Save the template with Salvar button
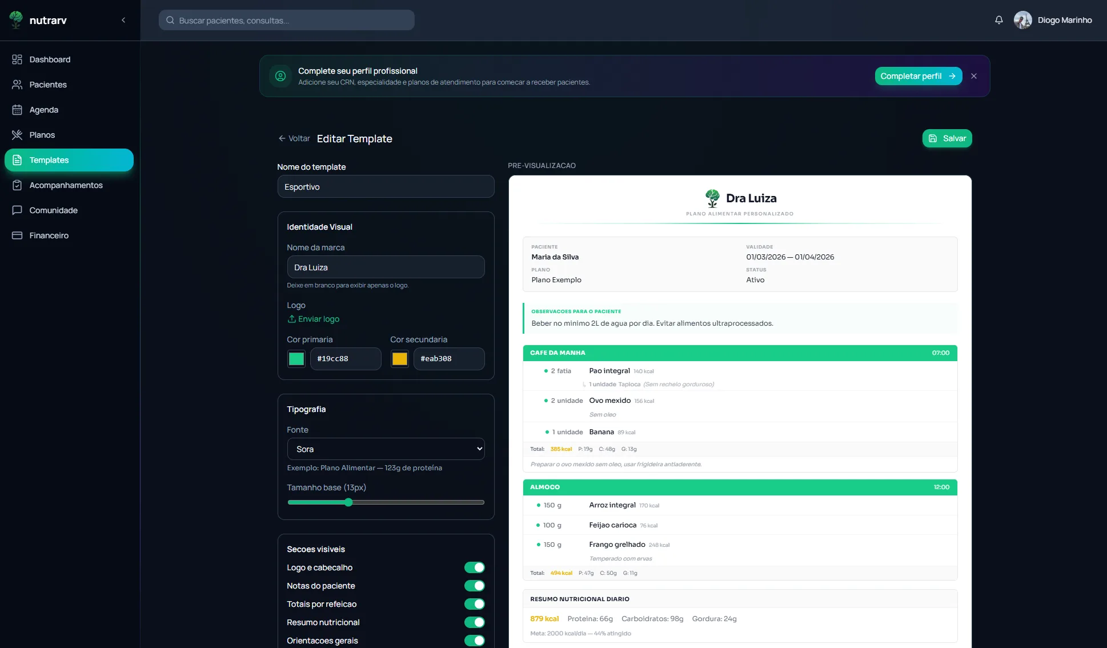1107x648 pixels. 946,138
